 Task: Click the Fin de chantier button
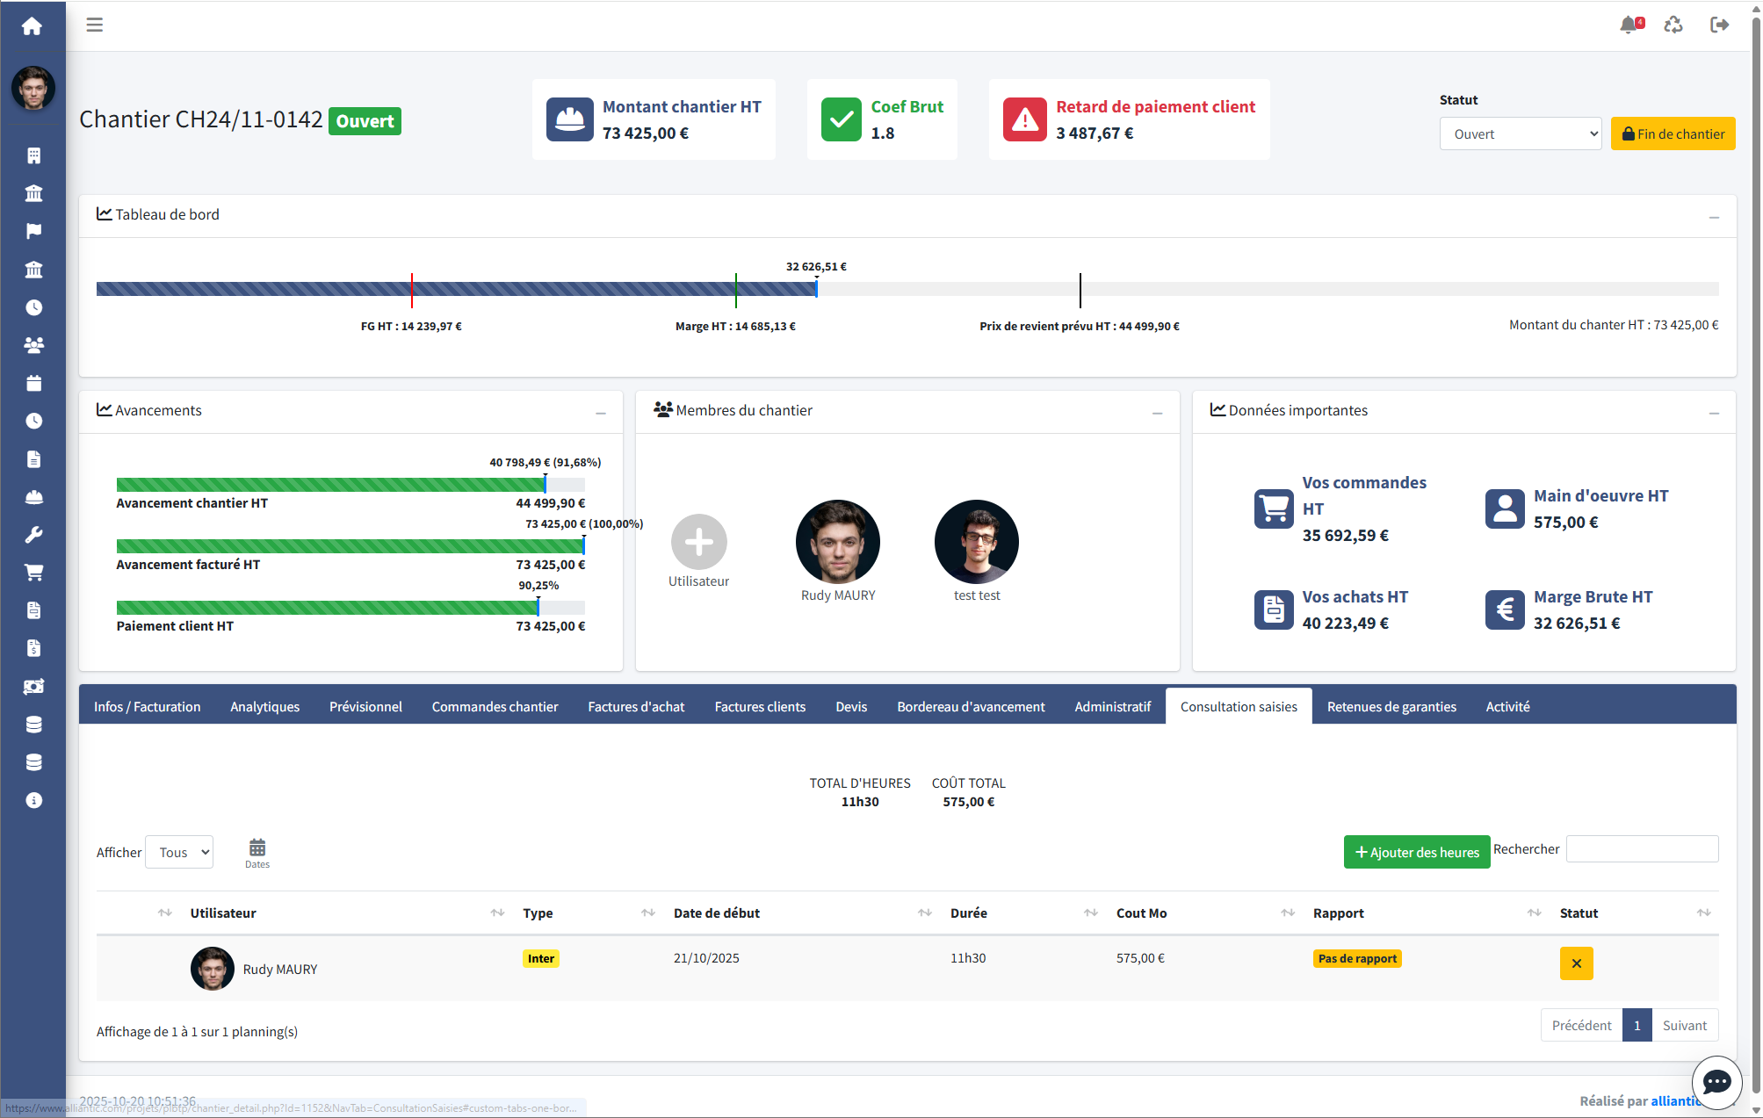pos(1673,134)
